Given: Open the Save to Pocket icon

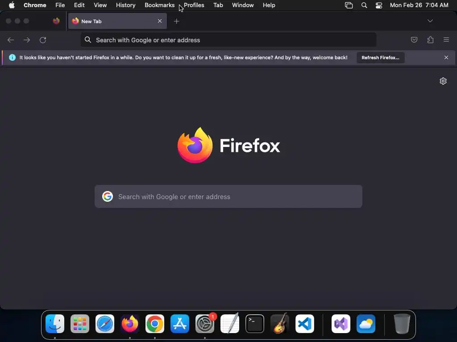Looking at the screenshot, I should 414,40.
